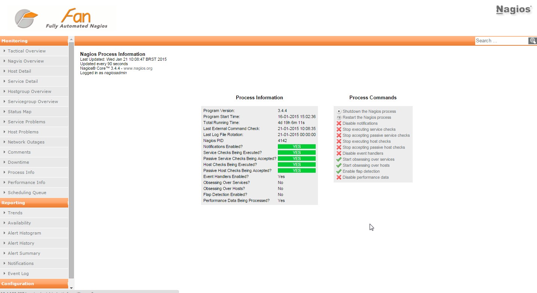Click the Nagios logo at top right
The width and height of the screenshot is (537, 293).
pyautogui.click(x=513, y=10)
